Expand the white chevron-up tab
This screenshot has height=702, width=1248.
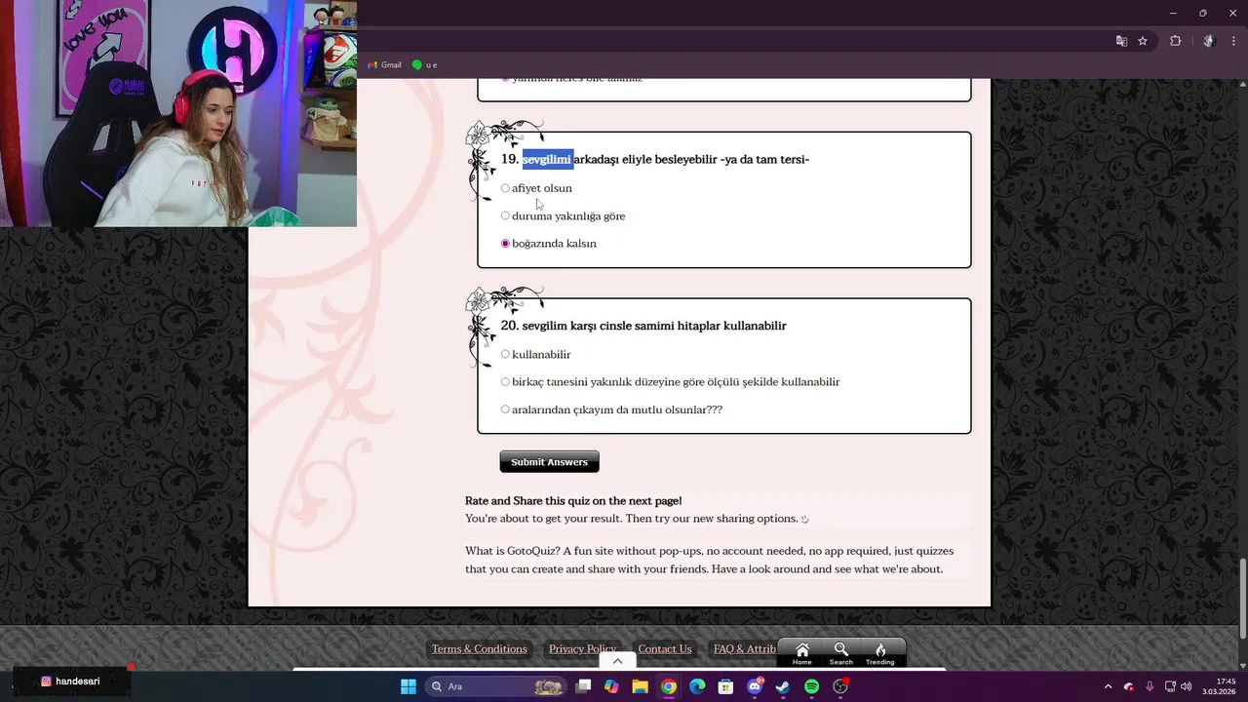click(617, 660)
